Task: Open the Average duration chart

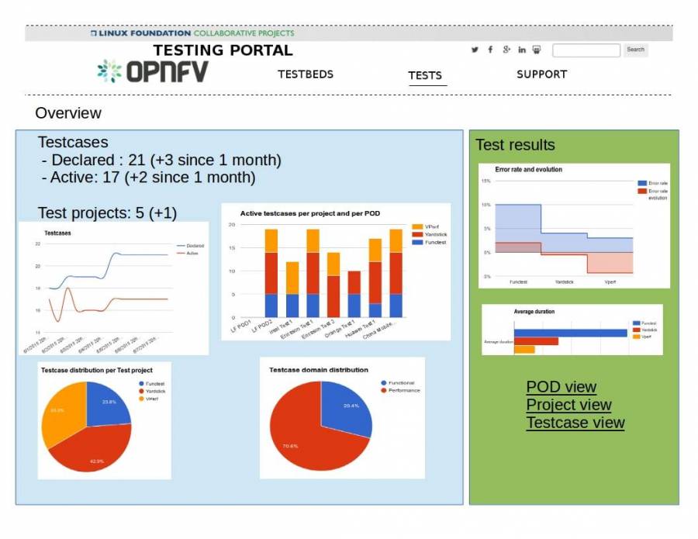Action: point(572,330)
